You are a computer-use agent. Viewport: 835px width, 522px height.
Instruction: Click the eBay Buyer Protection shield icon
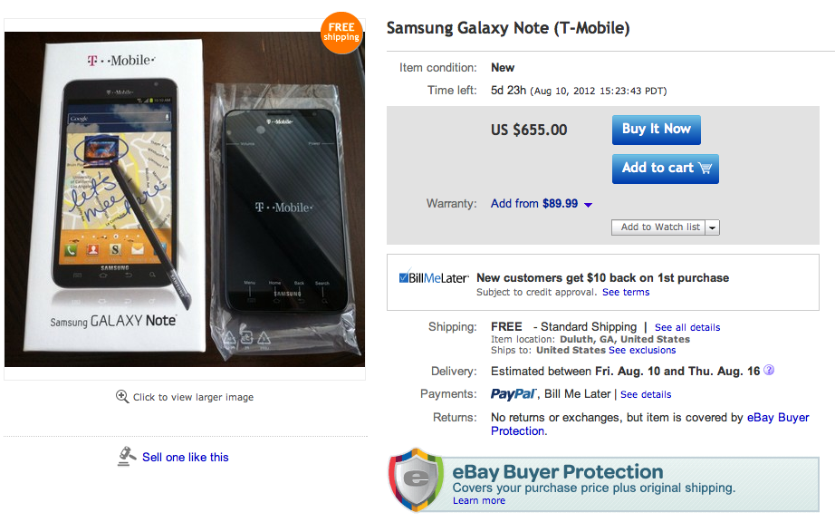pos(416,478)
